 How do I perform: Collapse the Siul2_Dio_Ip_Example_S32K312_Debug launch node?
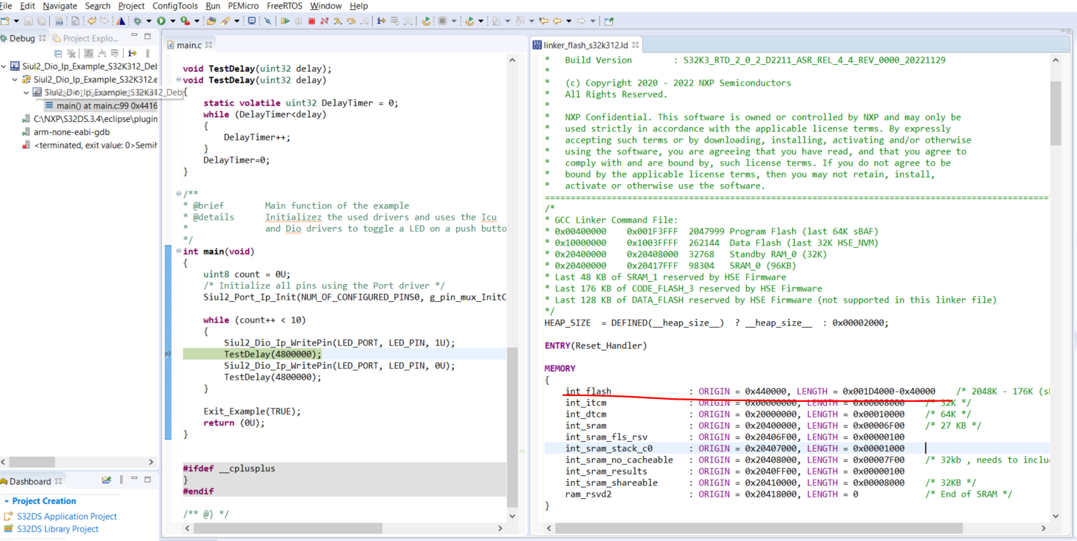[x=5, y=66]
